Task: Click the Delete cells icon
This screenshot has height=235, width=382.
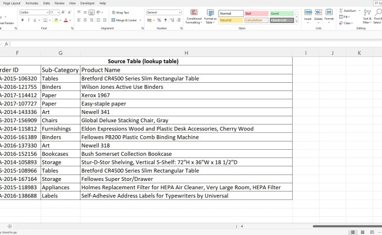Action: [319, 12]
